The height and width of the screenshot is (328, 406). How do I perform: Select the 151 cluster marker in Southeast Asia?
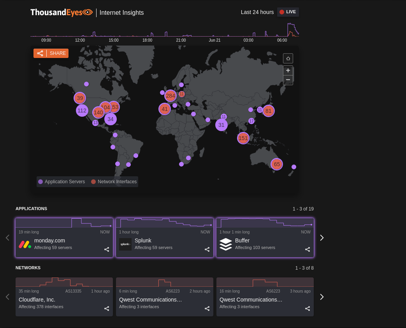pos(243,138)
